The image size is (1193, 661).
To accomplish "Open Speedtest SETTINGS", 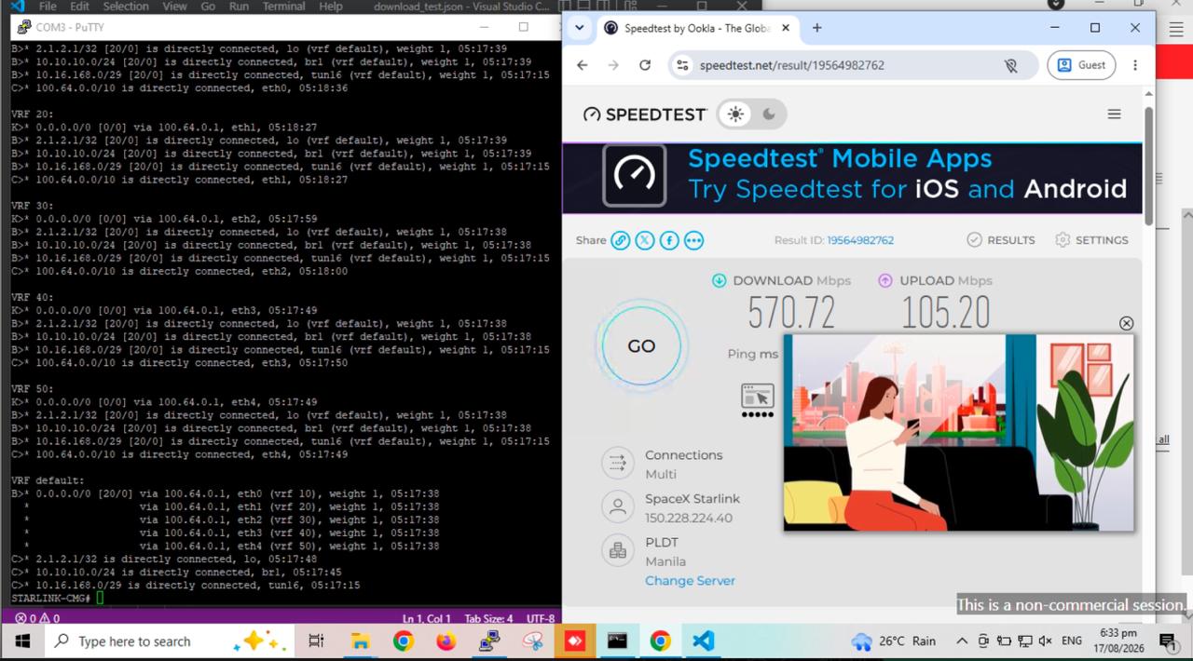I will point(1091,240).
